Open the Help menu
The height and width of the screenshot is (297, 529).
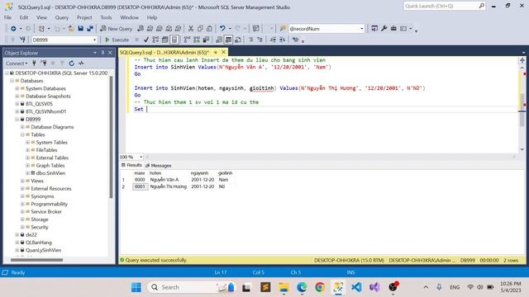click(x=152, y=17)
